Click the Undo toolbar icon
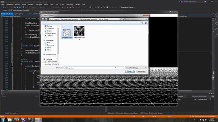 23,7
